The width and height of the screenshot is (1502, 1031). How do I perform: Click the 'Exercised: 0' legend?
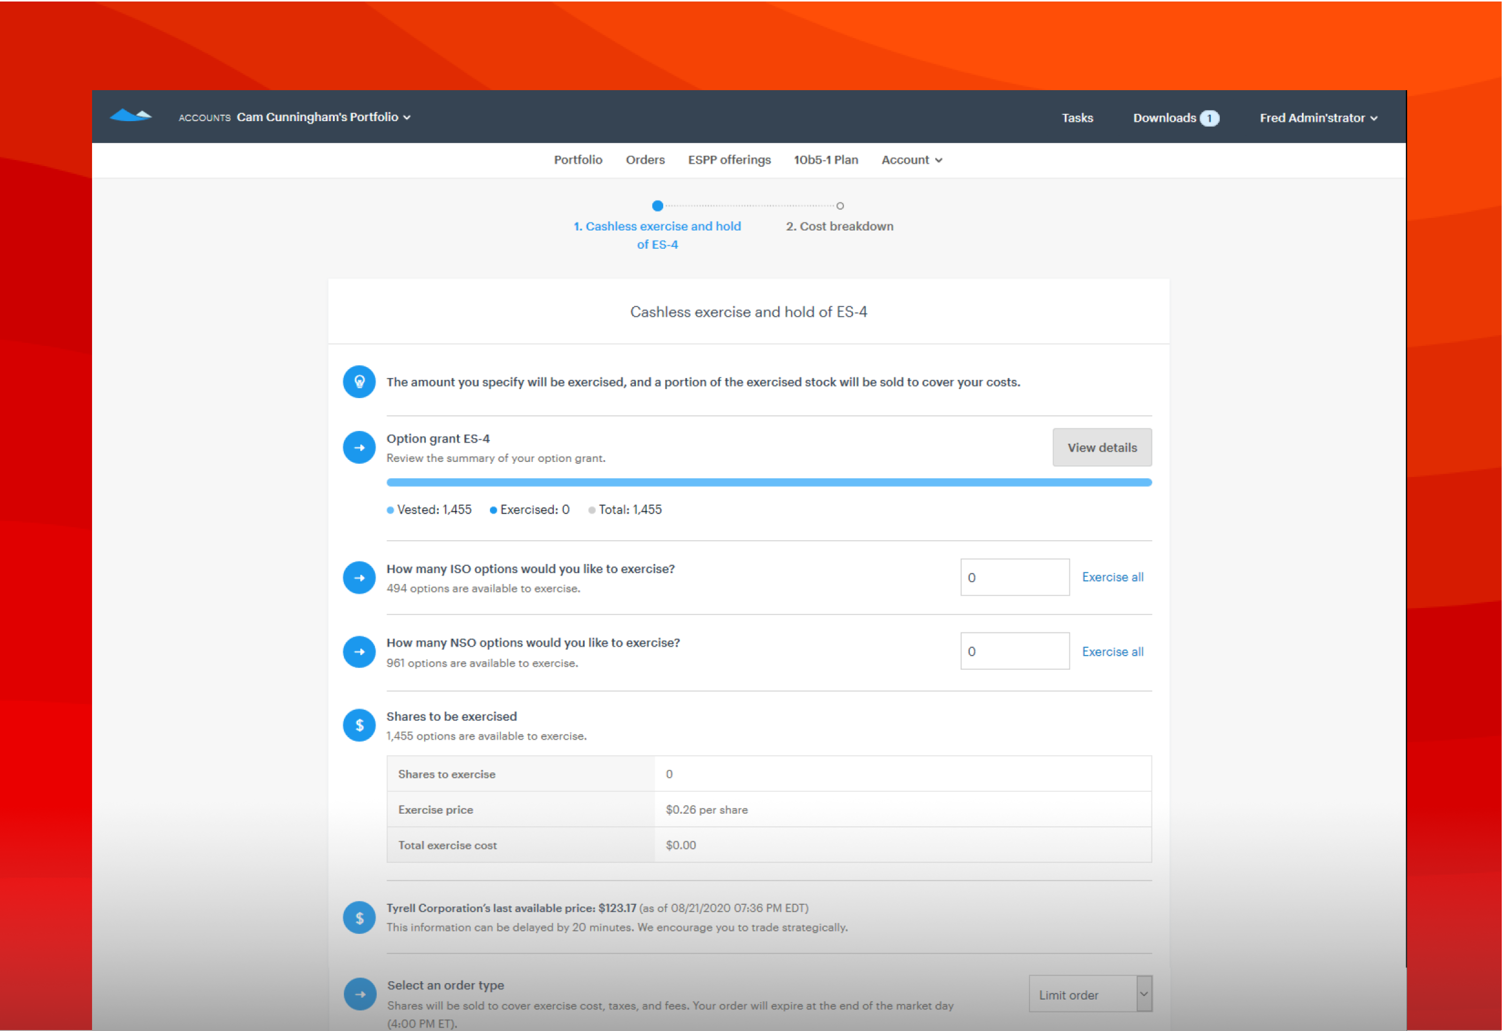point(529,509)
